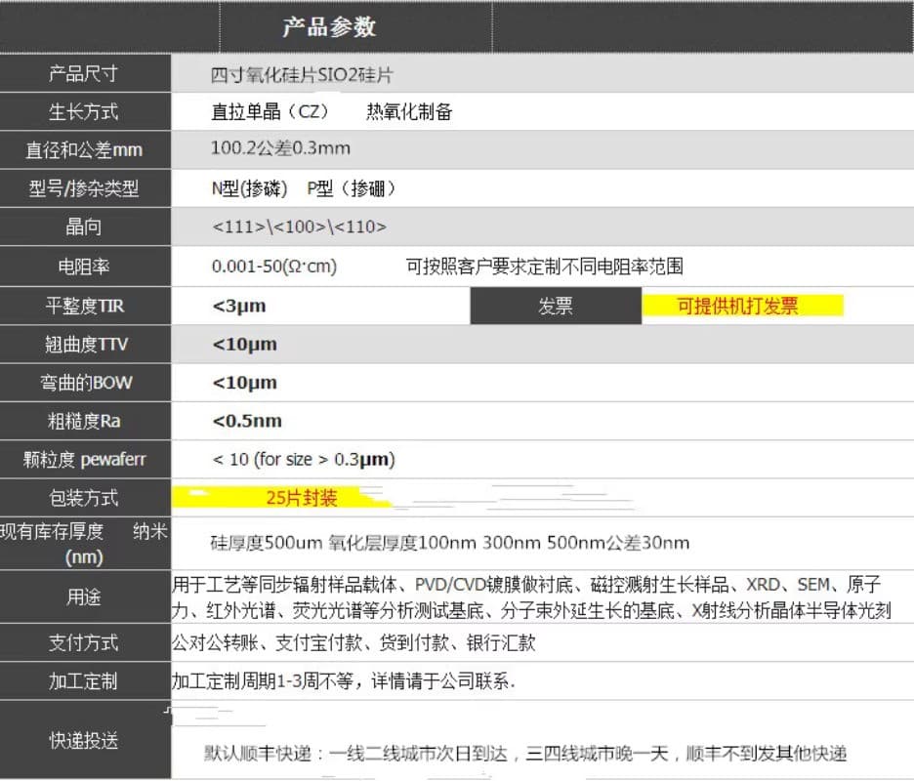Select the 直拉单晶（CZ） text
The width and height of the screenshot is (914, 781).
270,112
